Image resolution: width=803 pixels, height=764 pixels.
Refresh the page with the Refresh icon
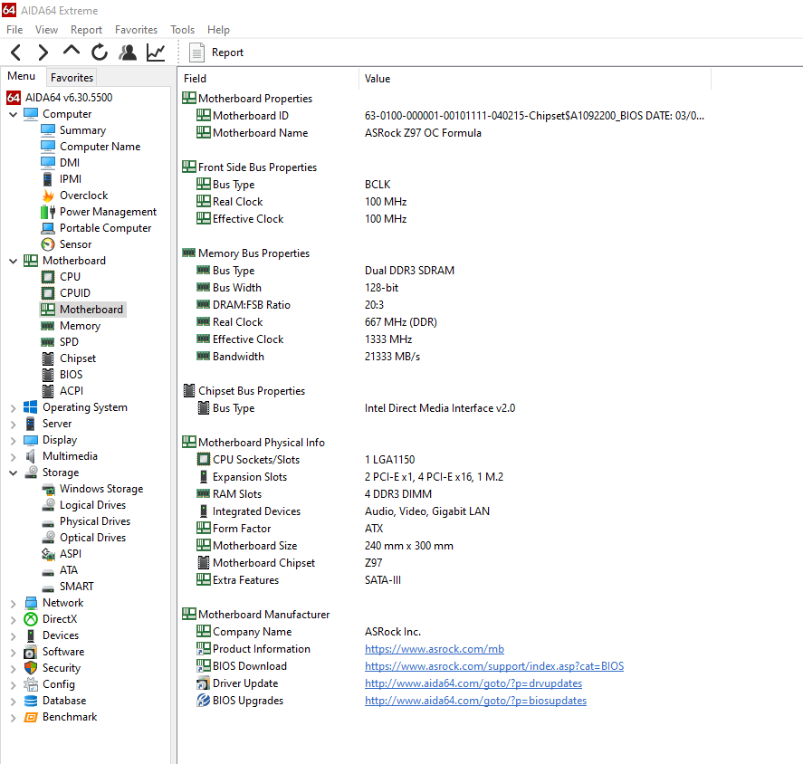(x=100, y=53)
